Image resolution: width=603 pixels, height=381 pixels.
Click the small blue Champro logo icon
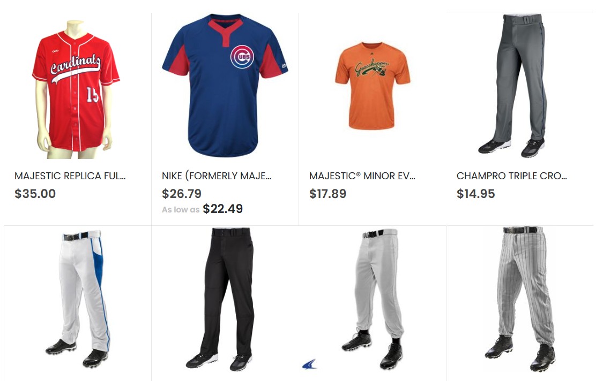[310, 364]
